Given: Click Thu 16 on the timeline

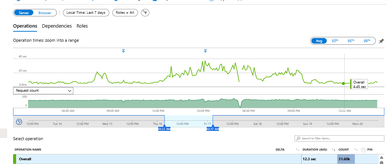Looking at the screenshot, I should coord(158,124).
